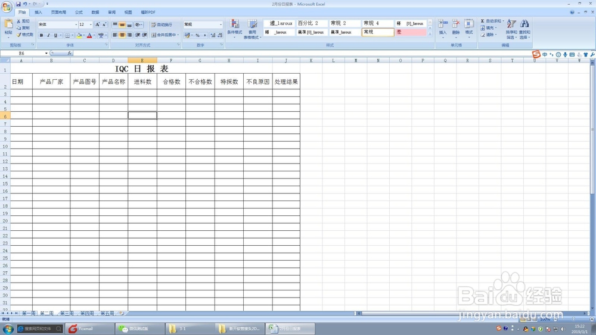Undo the last action
Image resolution: width=596 pixels, height=335 pixels.
click(x=24, y=4)
